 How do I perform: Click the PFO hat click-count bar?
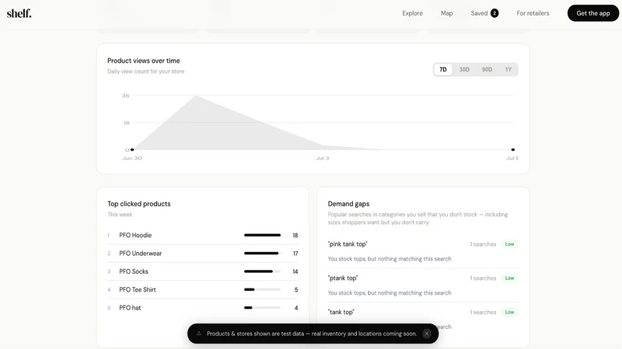(x=262, y=308)
